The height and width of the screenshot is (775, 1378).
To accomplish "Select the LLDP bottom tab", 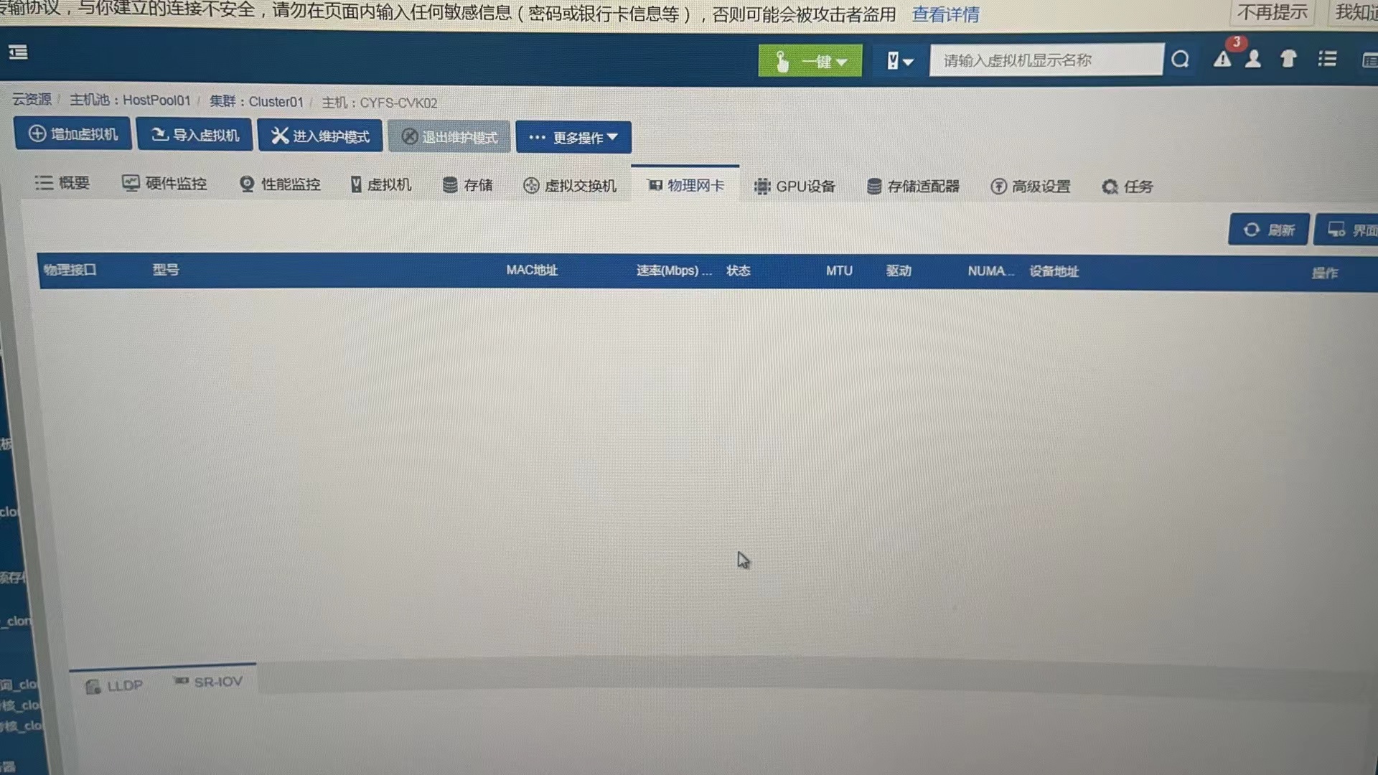I will tap(115, 686).
